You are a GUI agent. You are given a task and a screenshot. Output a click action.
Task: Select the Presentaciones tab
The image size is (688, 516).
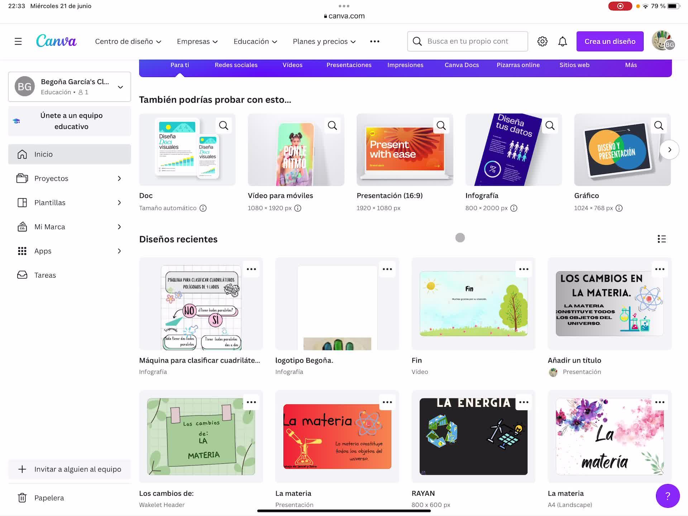pos(349,65)
